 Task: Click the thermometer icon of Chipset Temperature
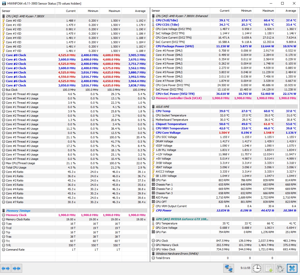153,124
